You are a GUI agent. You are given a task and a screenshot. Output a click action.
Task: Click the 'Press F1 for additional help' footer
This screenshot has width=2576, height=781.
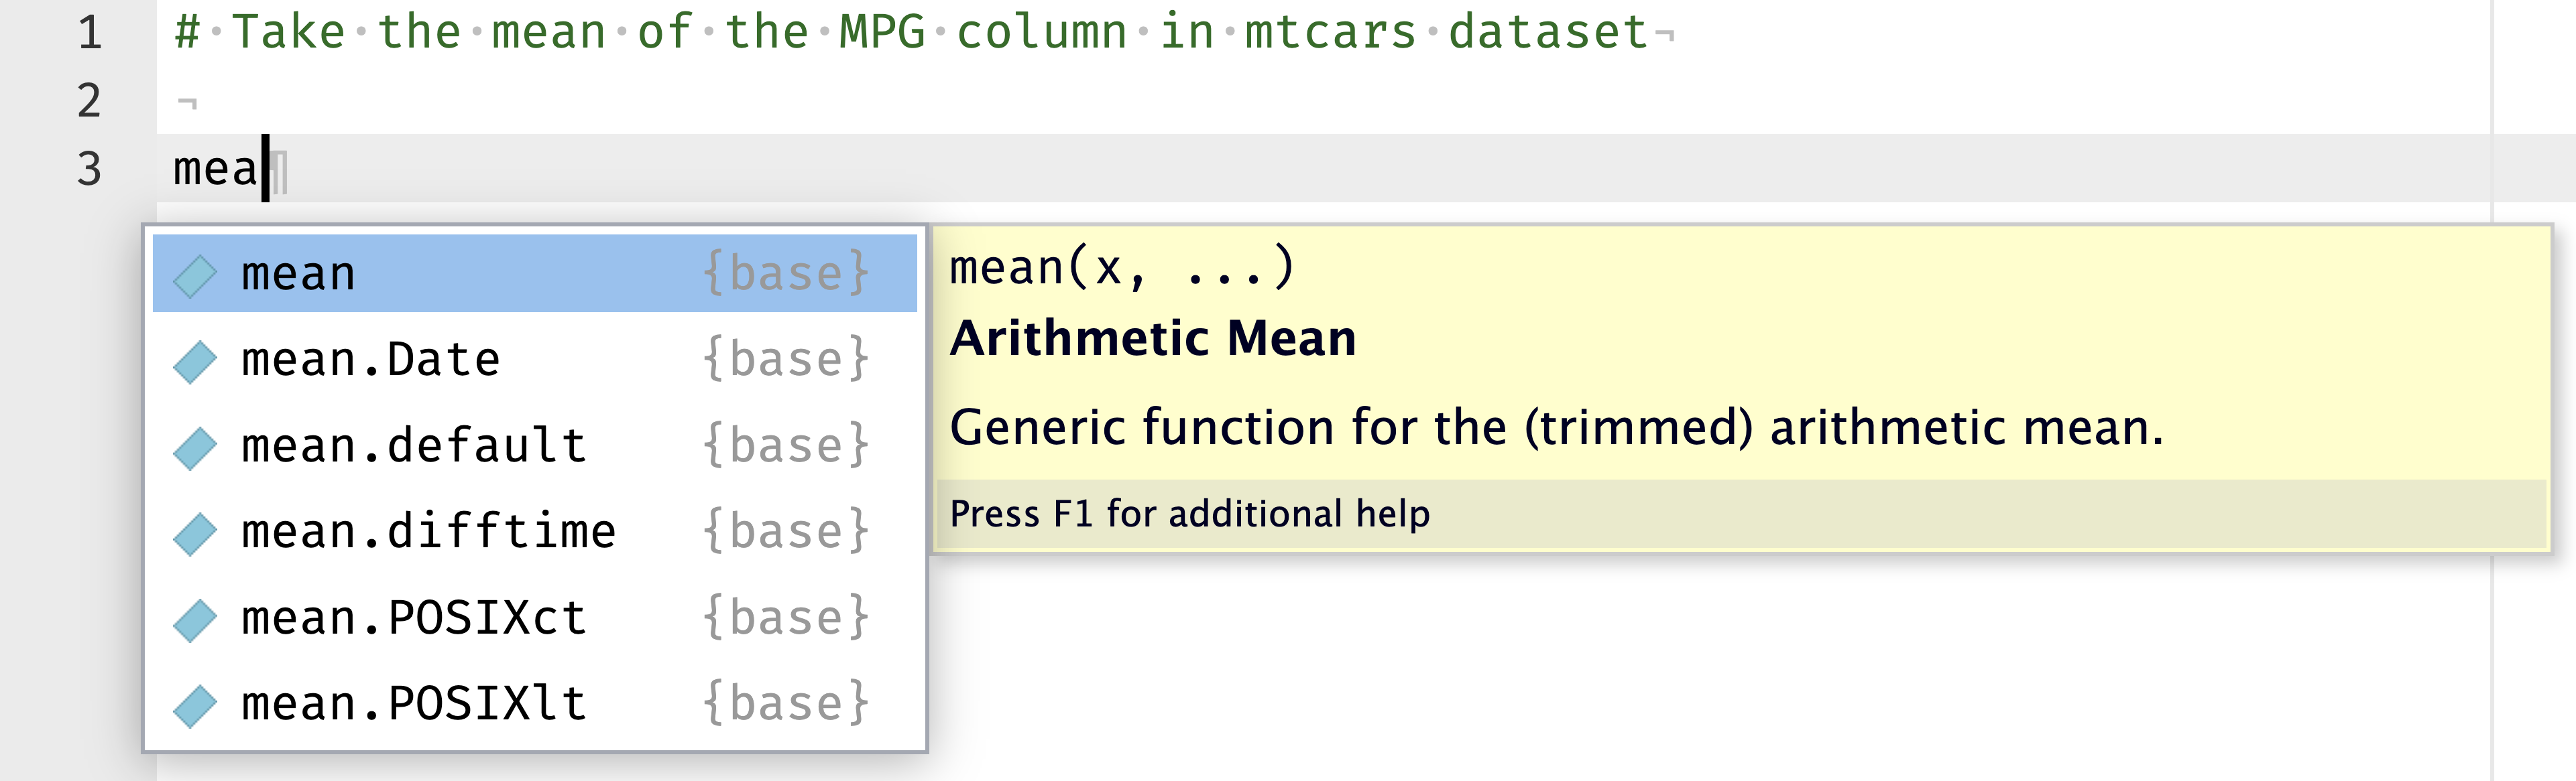[x=1189, y=514]
